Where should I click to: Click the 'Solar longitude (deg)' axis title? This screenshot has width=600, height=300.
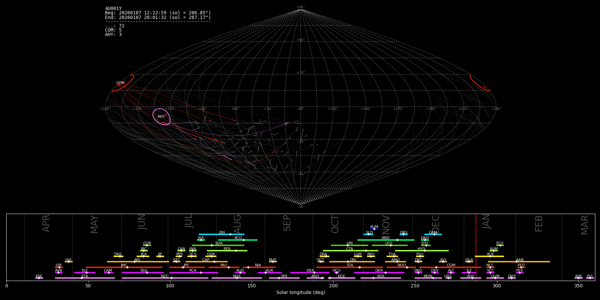coord(301,292)
